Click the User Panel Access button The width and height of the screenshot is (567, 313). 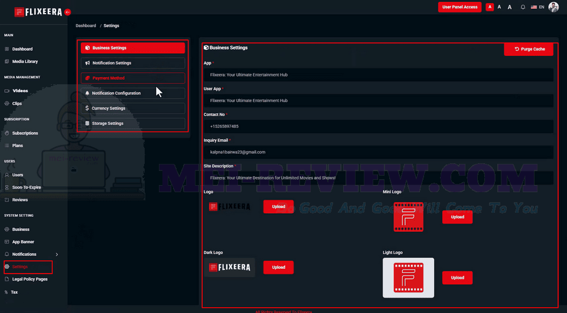[x=460, y=7]
